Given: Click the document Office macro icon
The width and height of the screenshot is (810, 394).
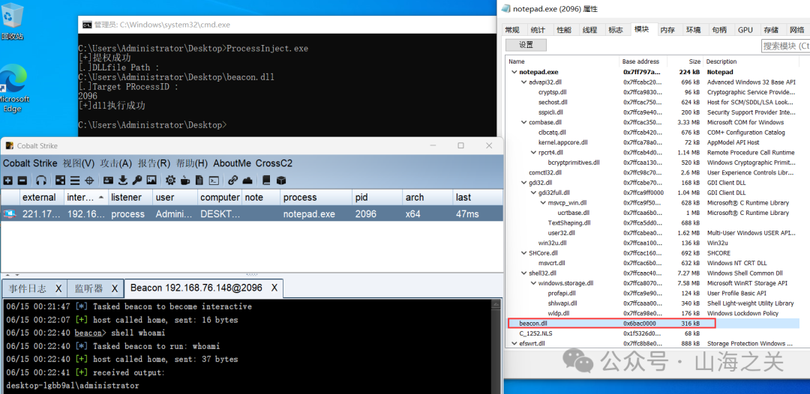Looking at the screenshot, I should point(199,181).
